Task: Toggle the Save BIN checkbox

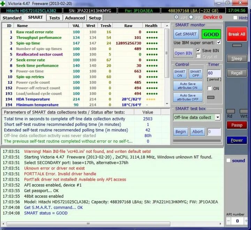Action: click(x=198, y=50)
